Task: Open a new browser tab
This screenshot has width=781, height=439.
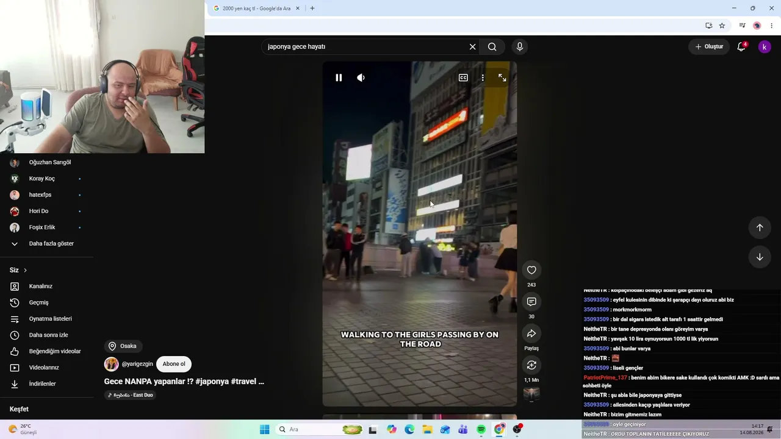Action: (x=312, y=8)
